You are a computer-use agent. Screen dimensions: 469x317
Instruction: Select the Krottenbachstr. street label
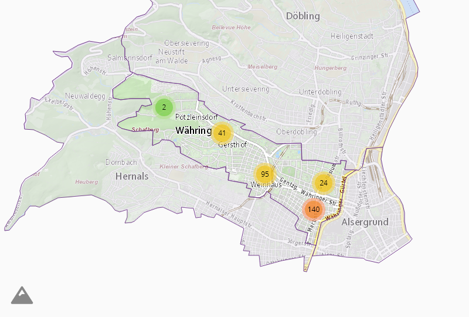249,110
